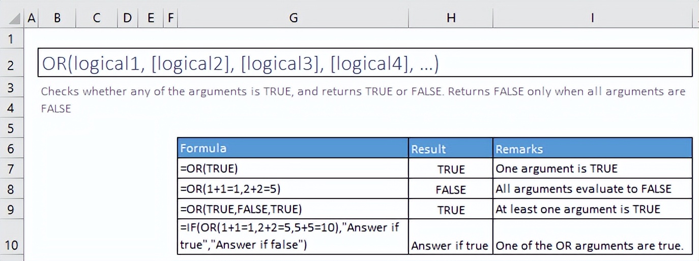
Task: Select column C header
Action: tap(97, 18)
